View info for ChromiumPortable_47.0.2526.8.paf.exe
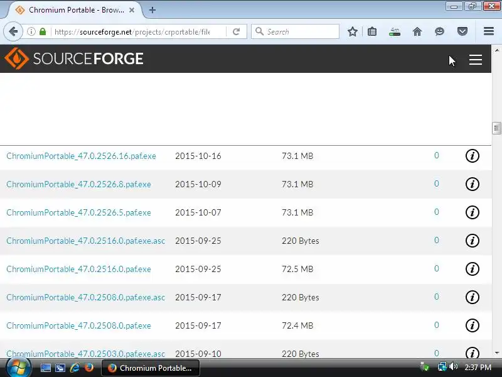Image resolution: width=502 pixels, height=377 pixels. pos(473,184)
